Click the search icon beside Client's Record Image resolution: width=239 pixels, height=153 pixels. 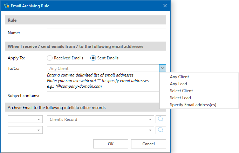[162, 119]
